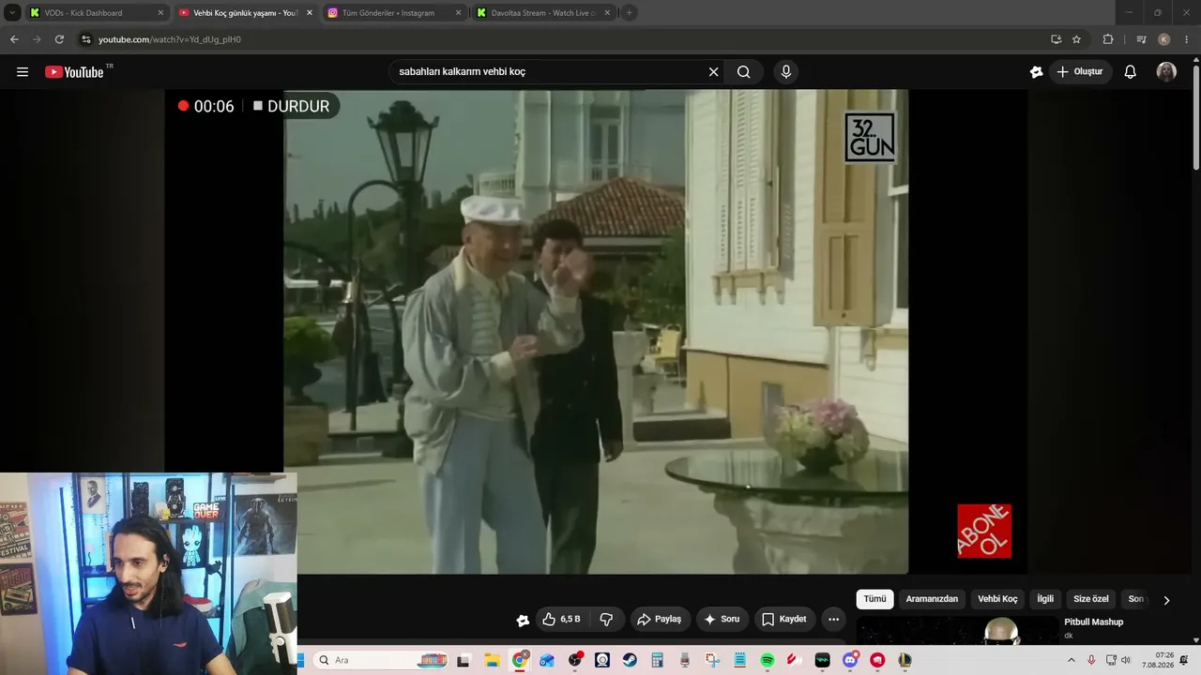The image size is (1201, 675).
Task: Select the Aramanızdan filter chip
Action: tap(932, 599)
